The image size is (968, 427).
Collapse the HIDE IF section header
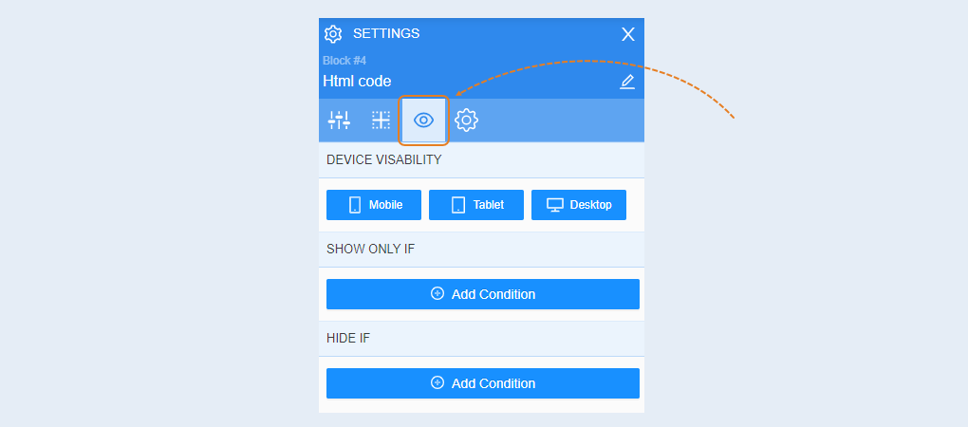(x=481, y=338)
